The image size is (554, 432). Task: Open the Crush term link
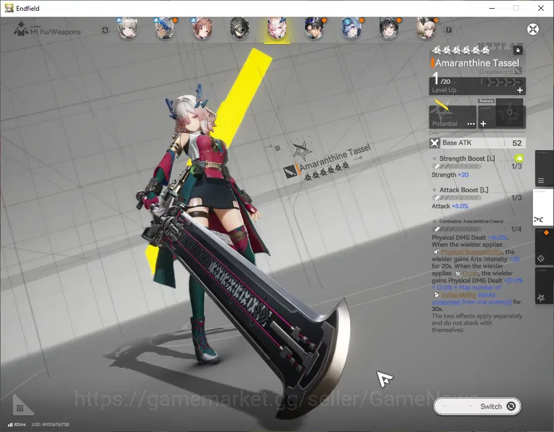[x=470, y=273]
